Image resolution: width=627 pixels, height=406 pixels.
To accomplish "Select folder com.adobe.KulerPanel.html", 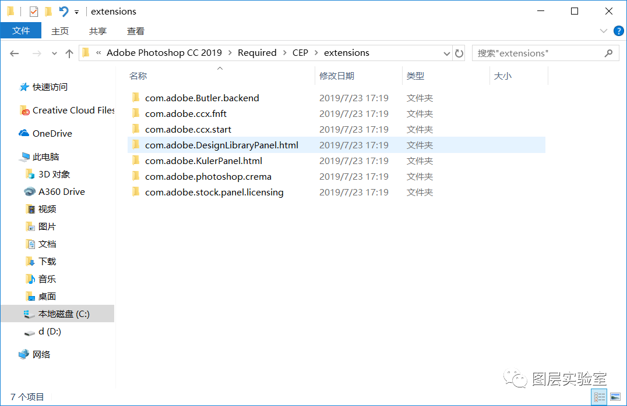I will (203, 161).
